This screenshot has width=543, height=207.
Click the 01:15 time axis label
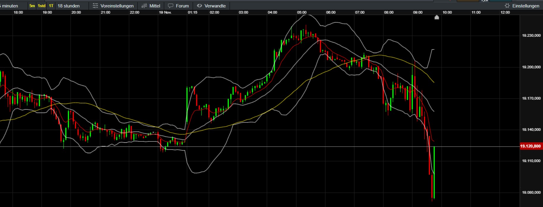pos(192,13)
